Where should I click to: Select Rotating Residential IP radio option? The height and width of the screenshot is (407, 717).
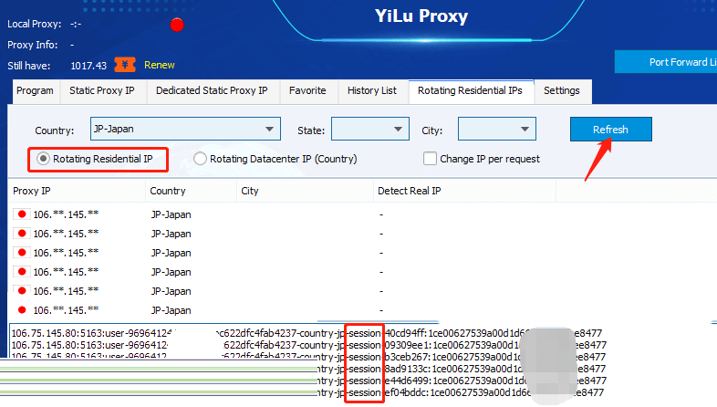[x=43, y=159]
